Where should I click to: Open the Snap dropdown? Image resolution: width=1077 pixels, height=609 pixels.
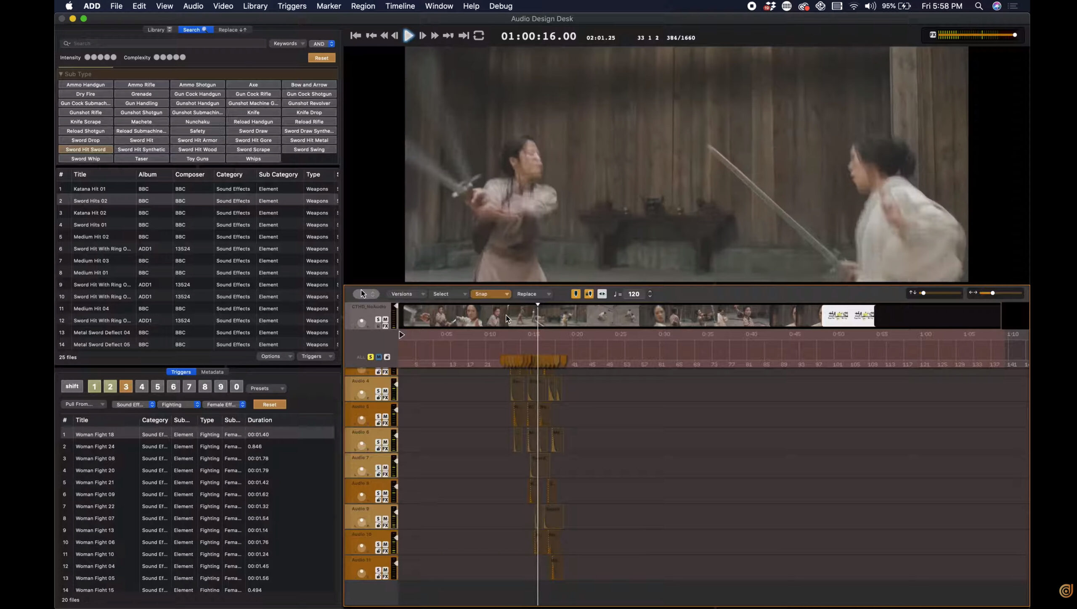[491, 294]
